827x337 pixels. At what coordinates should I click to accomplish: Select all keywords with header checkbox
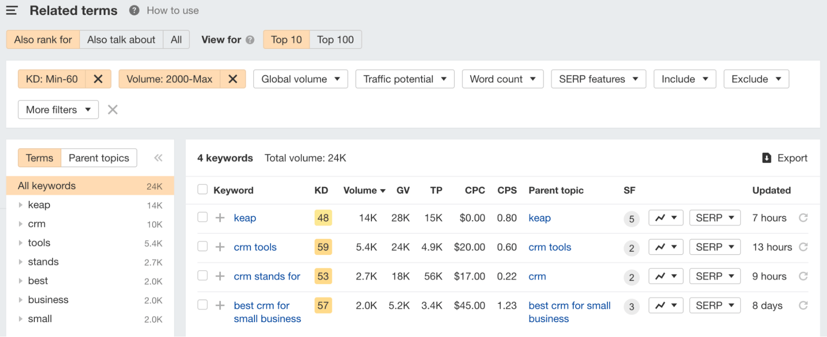point(202,190)
